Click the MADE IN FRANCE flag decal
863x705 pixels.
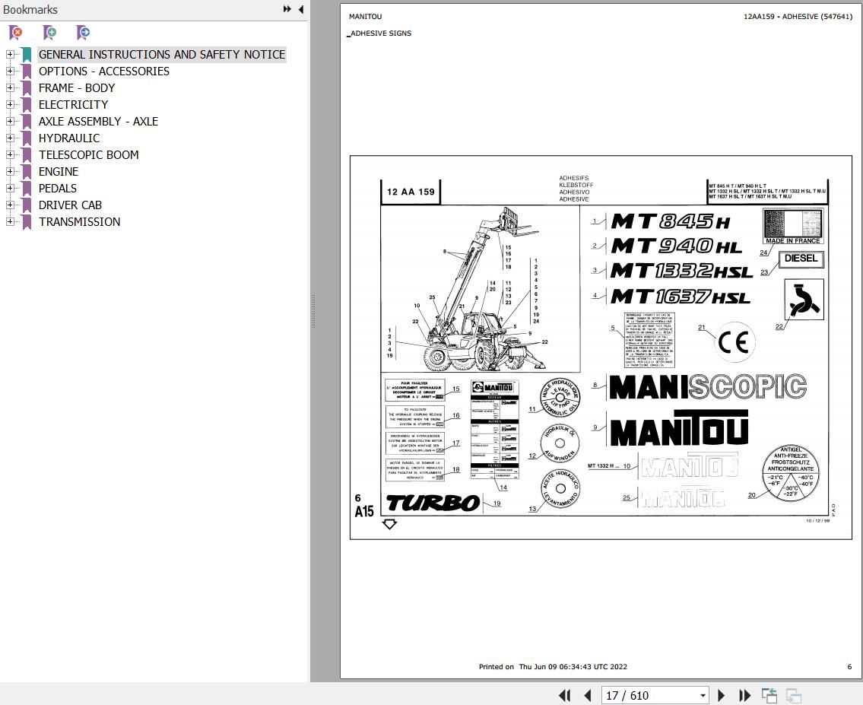793,226
